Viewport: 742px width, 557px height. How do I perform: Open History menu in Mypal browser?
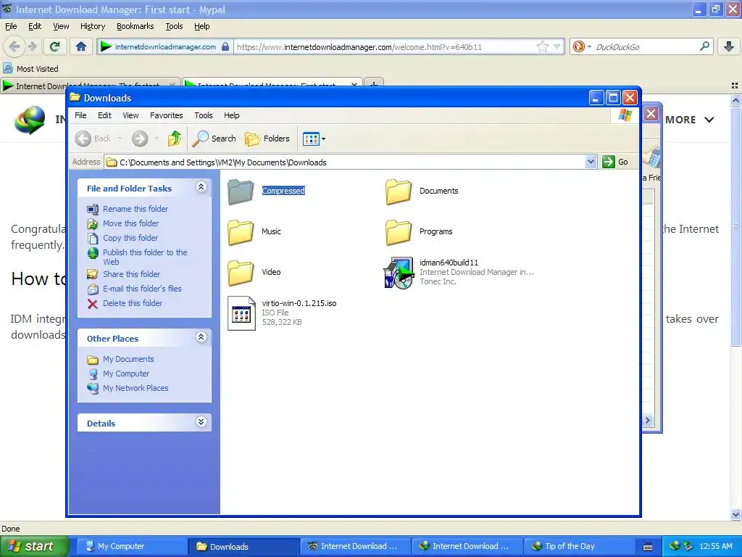coord(93,27)
